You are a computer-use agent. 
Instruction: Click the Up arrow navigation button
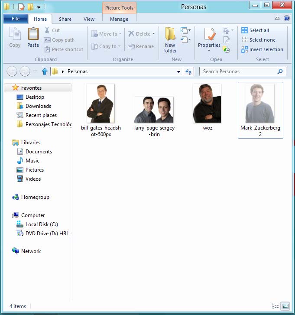[44, 71]
